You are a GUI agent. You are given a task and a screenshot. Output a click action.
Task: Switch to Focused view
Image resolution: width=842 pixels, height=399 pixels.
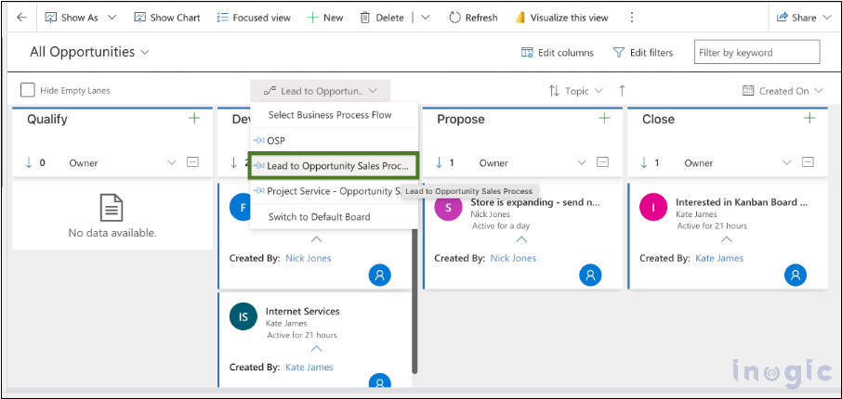[x=254, y=18]
